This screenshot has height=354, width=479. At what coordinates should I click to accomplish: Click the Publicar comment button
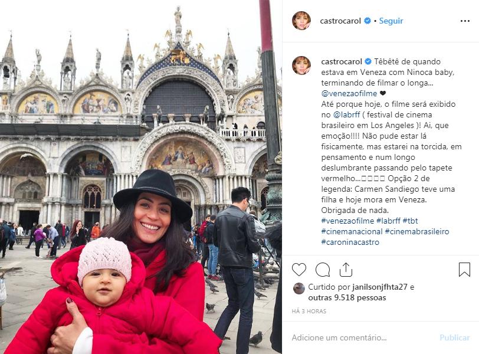pos(455,337)
